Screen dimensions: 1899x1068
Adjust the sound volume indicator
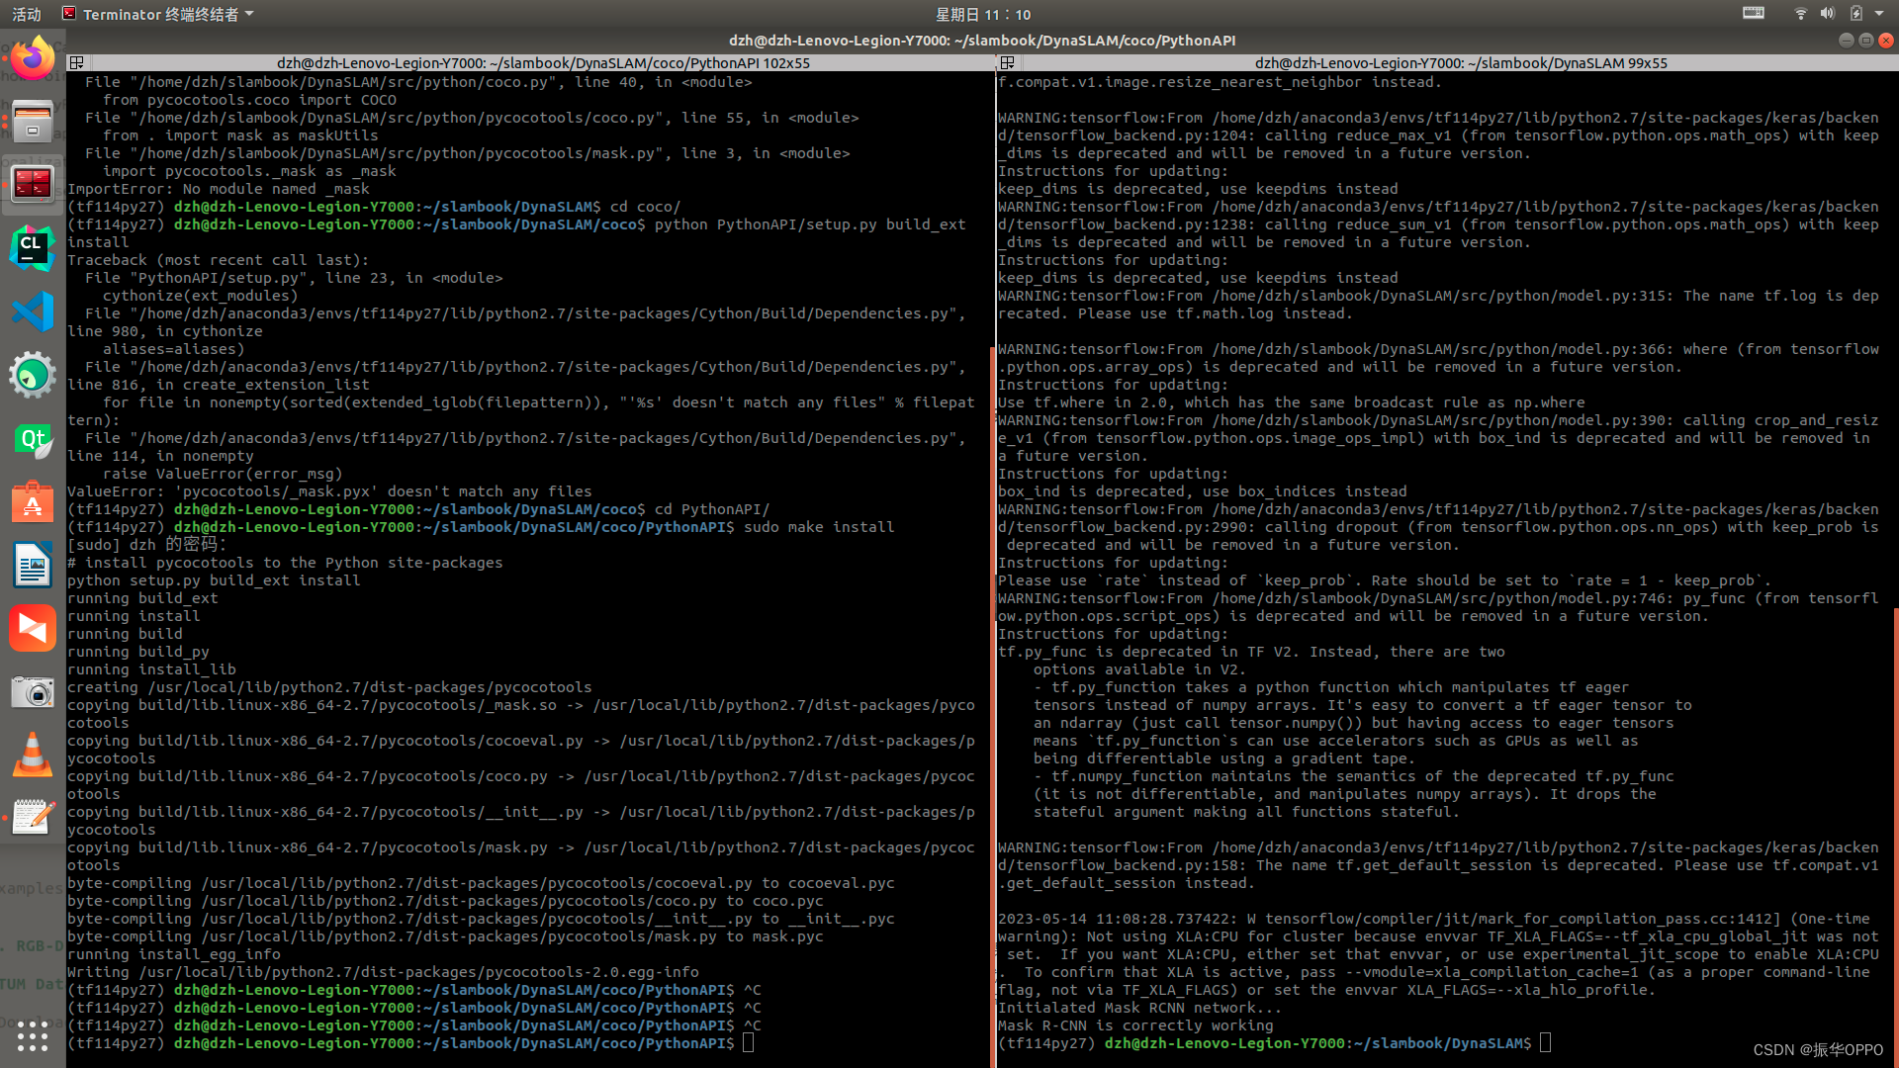pyautogui.click(x=1827, y=14)
